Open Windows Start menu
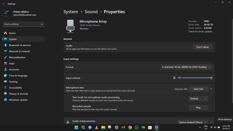The height and width of the screenshot is (131, 233). pos(76,128)
